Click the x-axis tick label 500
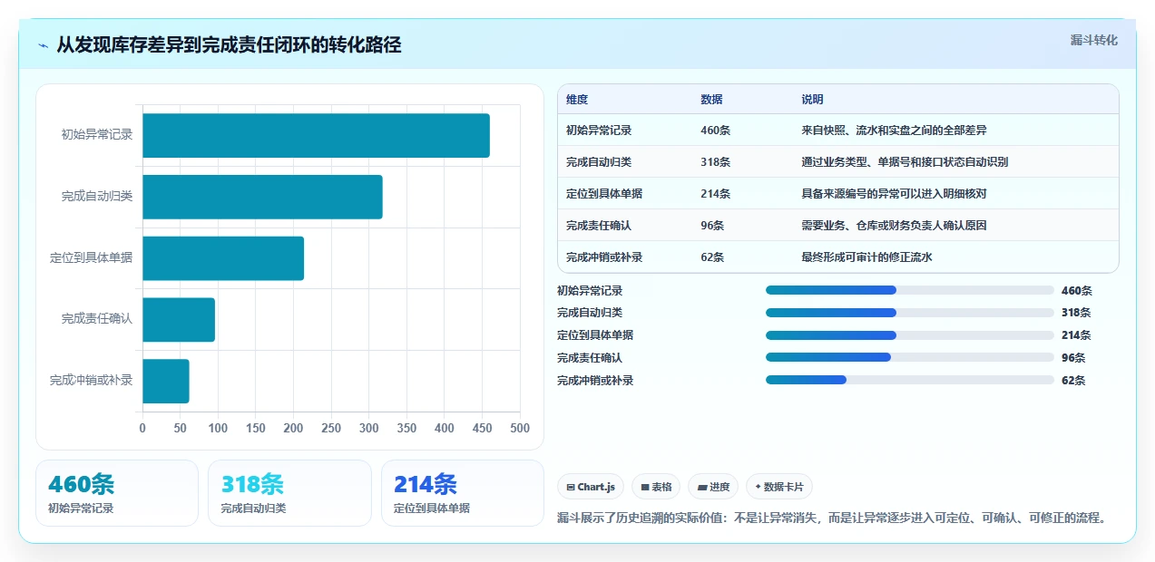The image size is (1155, 562). [520, 428]
